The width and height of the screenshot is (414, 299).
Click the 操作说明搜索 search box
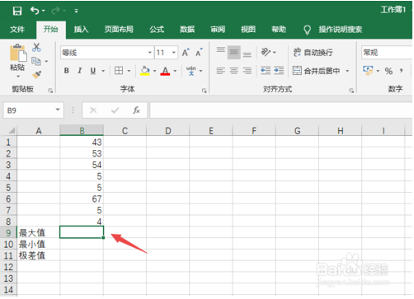coord(340,29)
